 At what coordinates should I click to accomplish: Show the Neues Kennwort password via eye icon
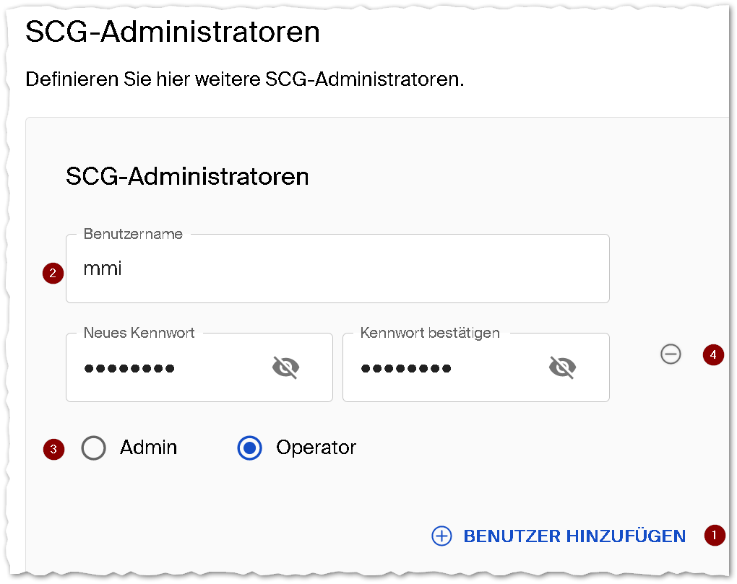(x=286, y=367)
